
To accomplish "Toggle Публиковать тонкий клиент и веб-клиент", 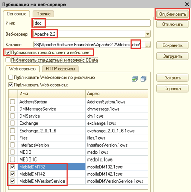I will (8, 53).
